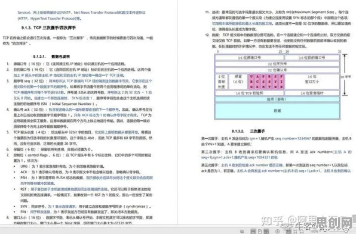Click the 'PSH:' bullet line
356x234 pixels.
click(x=87, y=180)
